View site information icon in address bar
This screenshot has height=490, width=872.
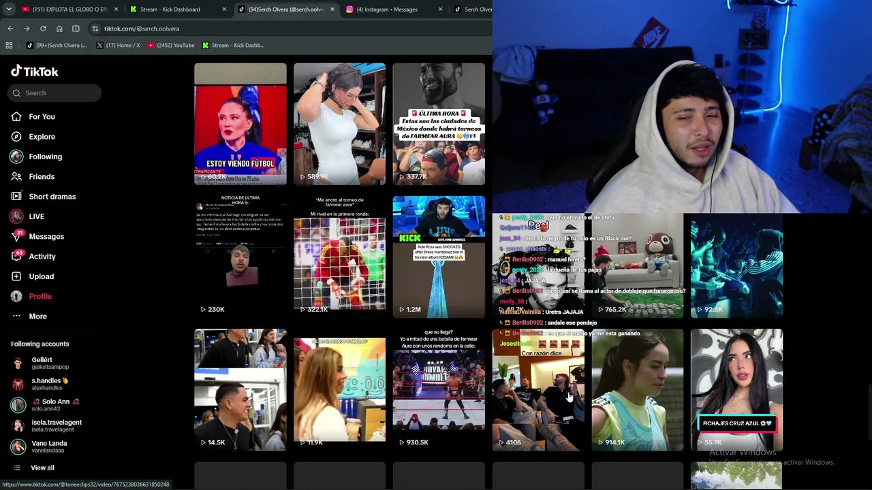coord(95,29)
